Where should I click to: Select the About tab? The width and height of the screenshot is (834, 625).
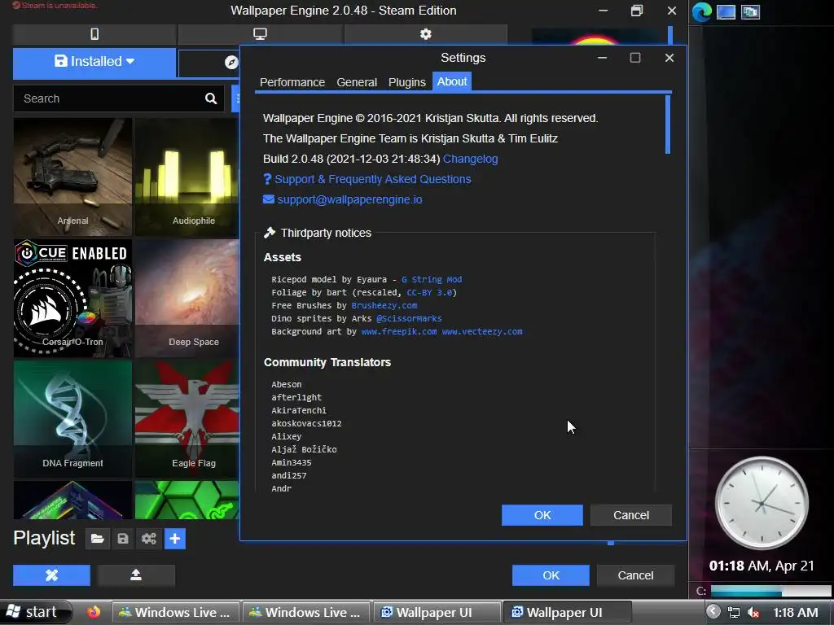tap(452, 82)
